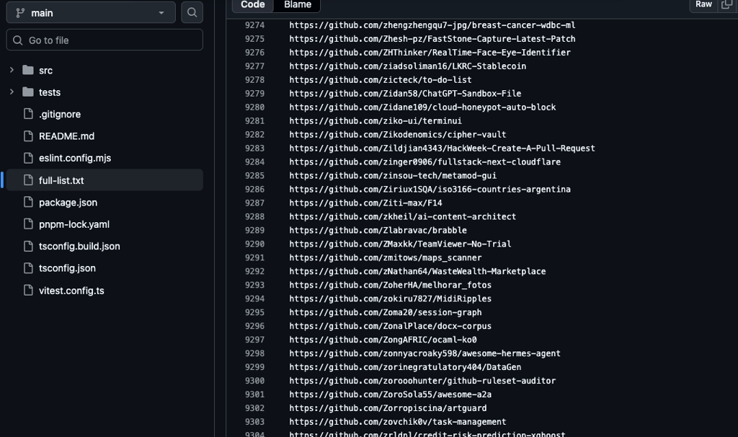The width and height of the screenshot is (738, 437).
Task: Click the file icon beside tsconfig.json
Action: pyautogui.click(x=28, y=268)
